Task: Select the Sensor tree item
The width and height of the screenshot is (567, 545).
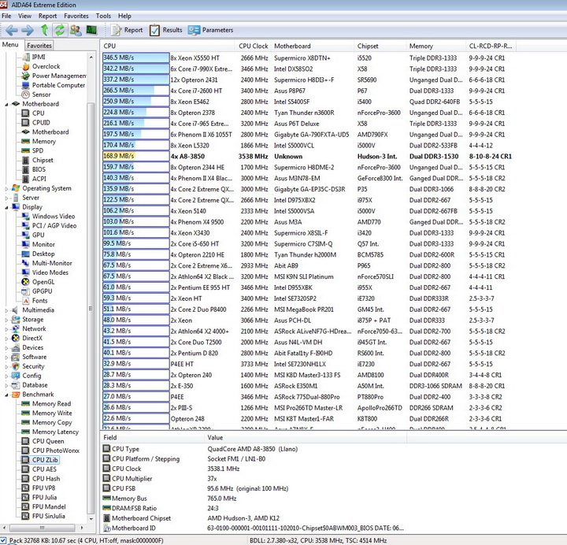Action: coord(36,95)
